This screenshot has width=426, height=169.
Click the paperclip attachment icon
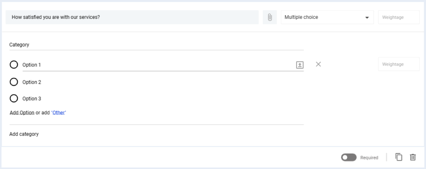click(270, 17)
